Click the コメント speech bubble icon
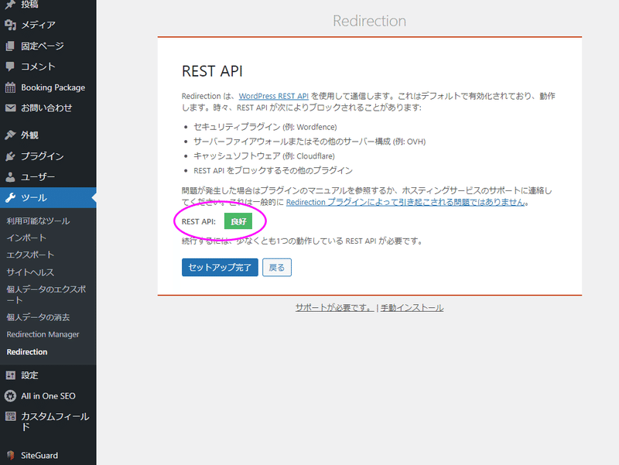Viewport: 619px width, 465px height. click(x=10, y=67)
